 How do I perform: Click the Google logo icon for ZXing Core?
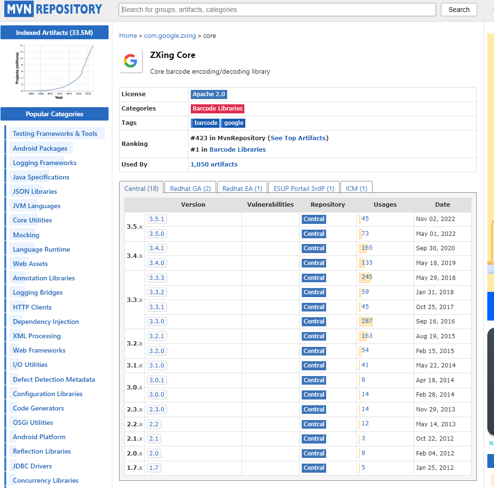click(131, 61)
